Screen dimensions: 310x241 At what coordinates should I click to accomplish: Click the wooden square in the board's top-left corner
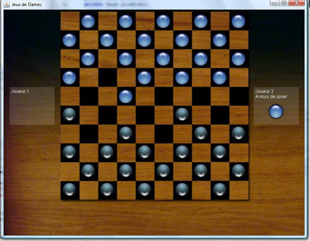coord(70,21)
